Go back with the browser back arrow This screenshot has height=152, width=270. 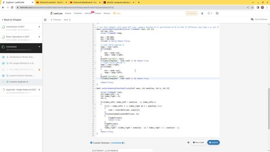(x=3, y=8)
